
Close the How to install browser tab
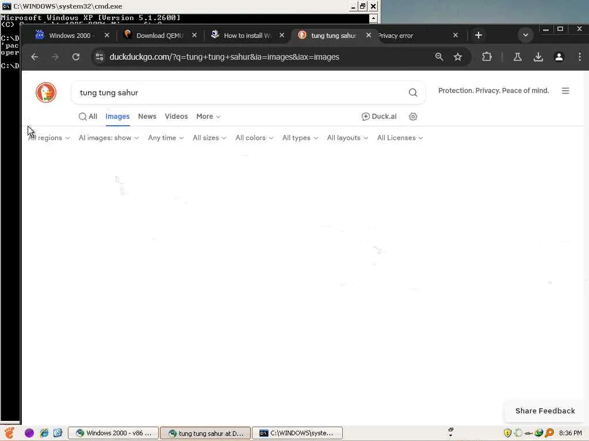coord(282,35)
